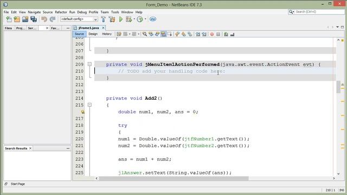Toggle INS insert mode in status bar
Viewport: 347px width, 195px height.
[x=342, y=190]
